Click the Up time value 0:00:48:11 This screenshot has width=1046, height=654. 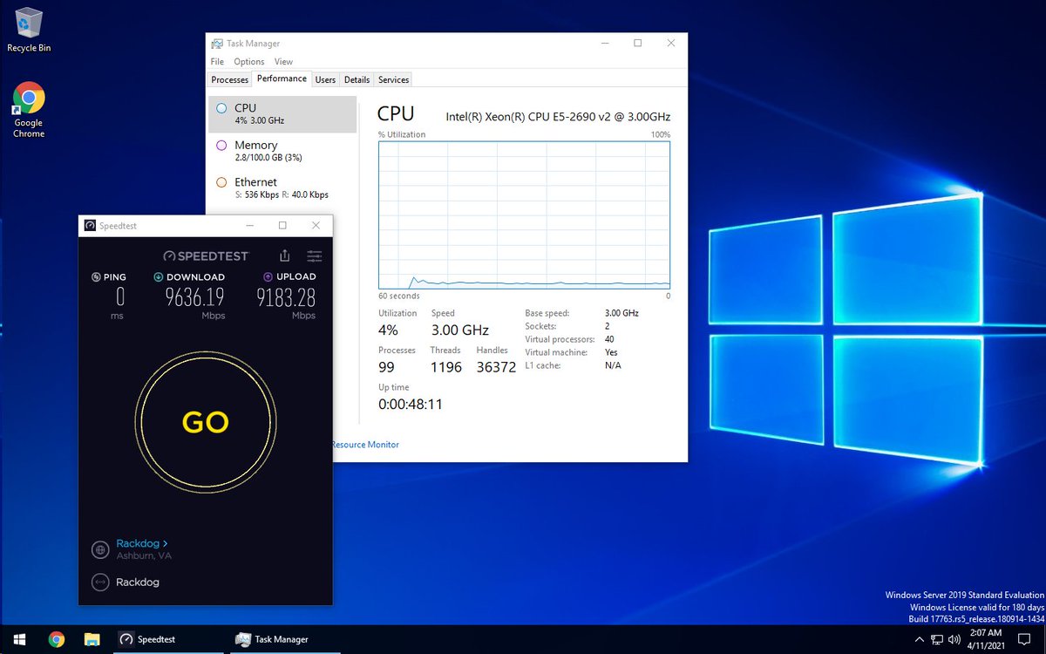(410, 405)
